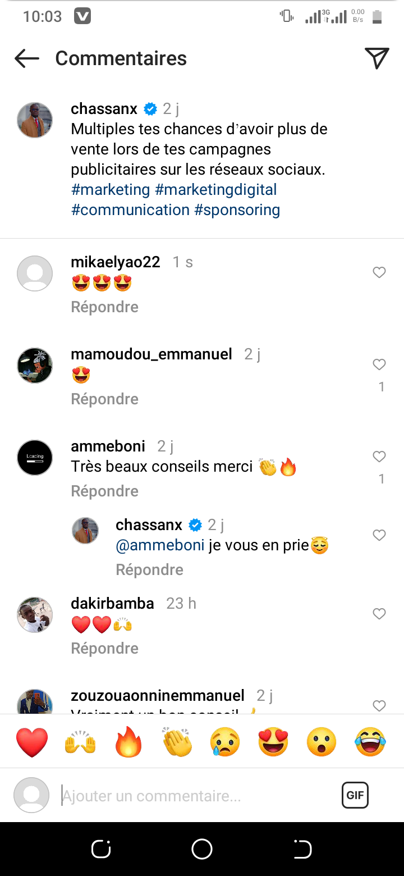Like mikaelyao22's comment with the heart

coord(379,272)
